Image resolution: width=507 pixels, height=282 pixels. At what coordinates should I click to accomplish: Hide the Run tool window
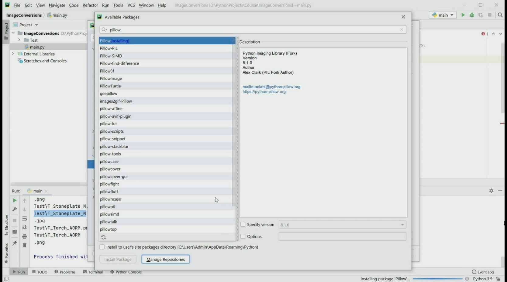pyautogui.click(x=500, y=191)
